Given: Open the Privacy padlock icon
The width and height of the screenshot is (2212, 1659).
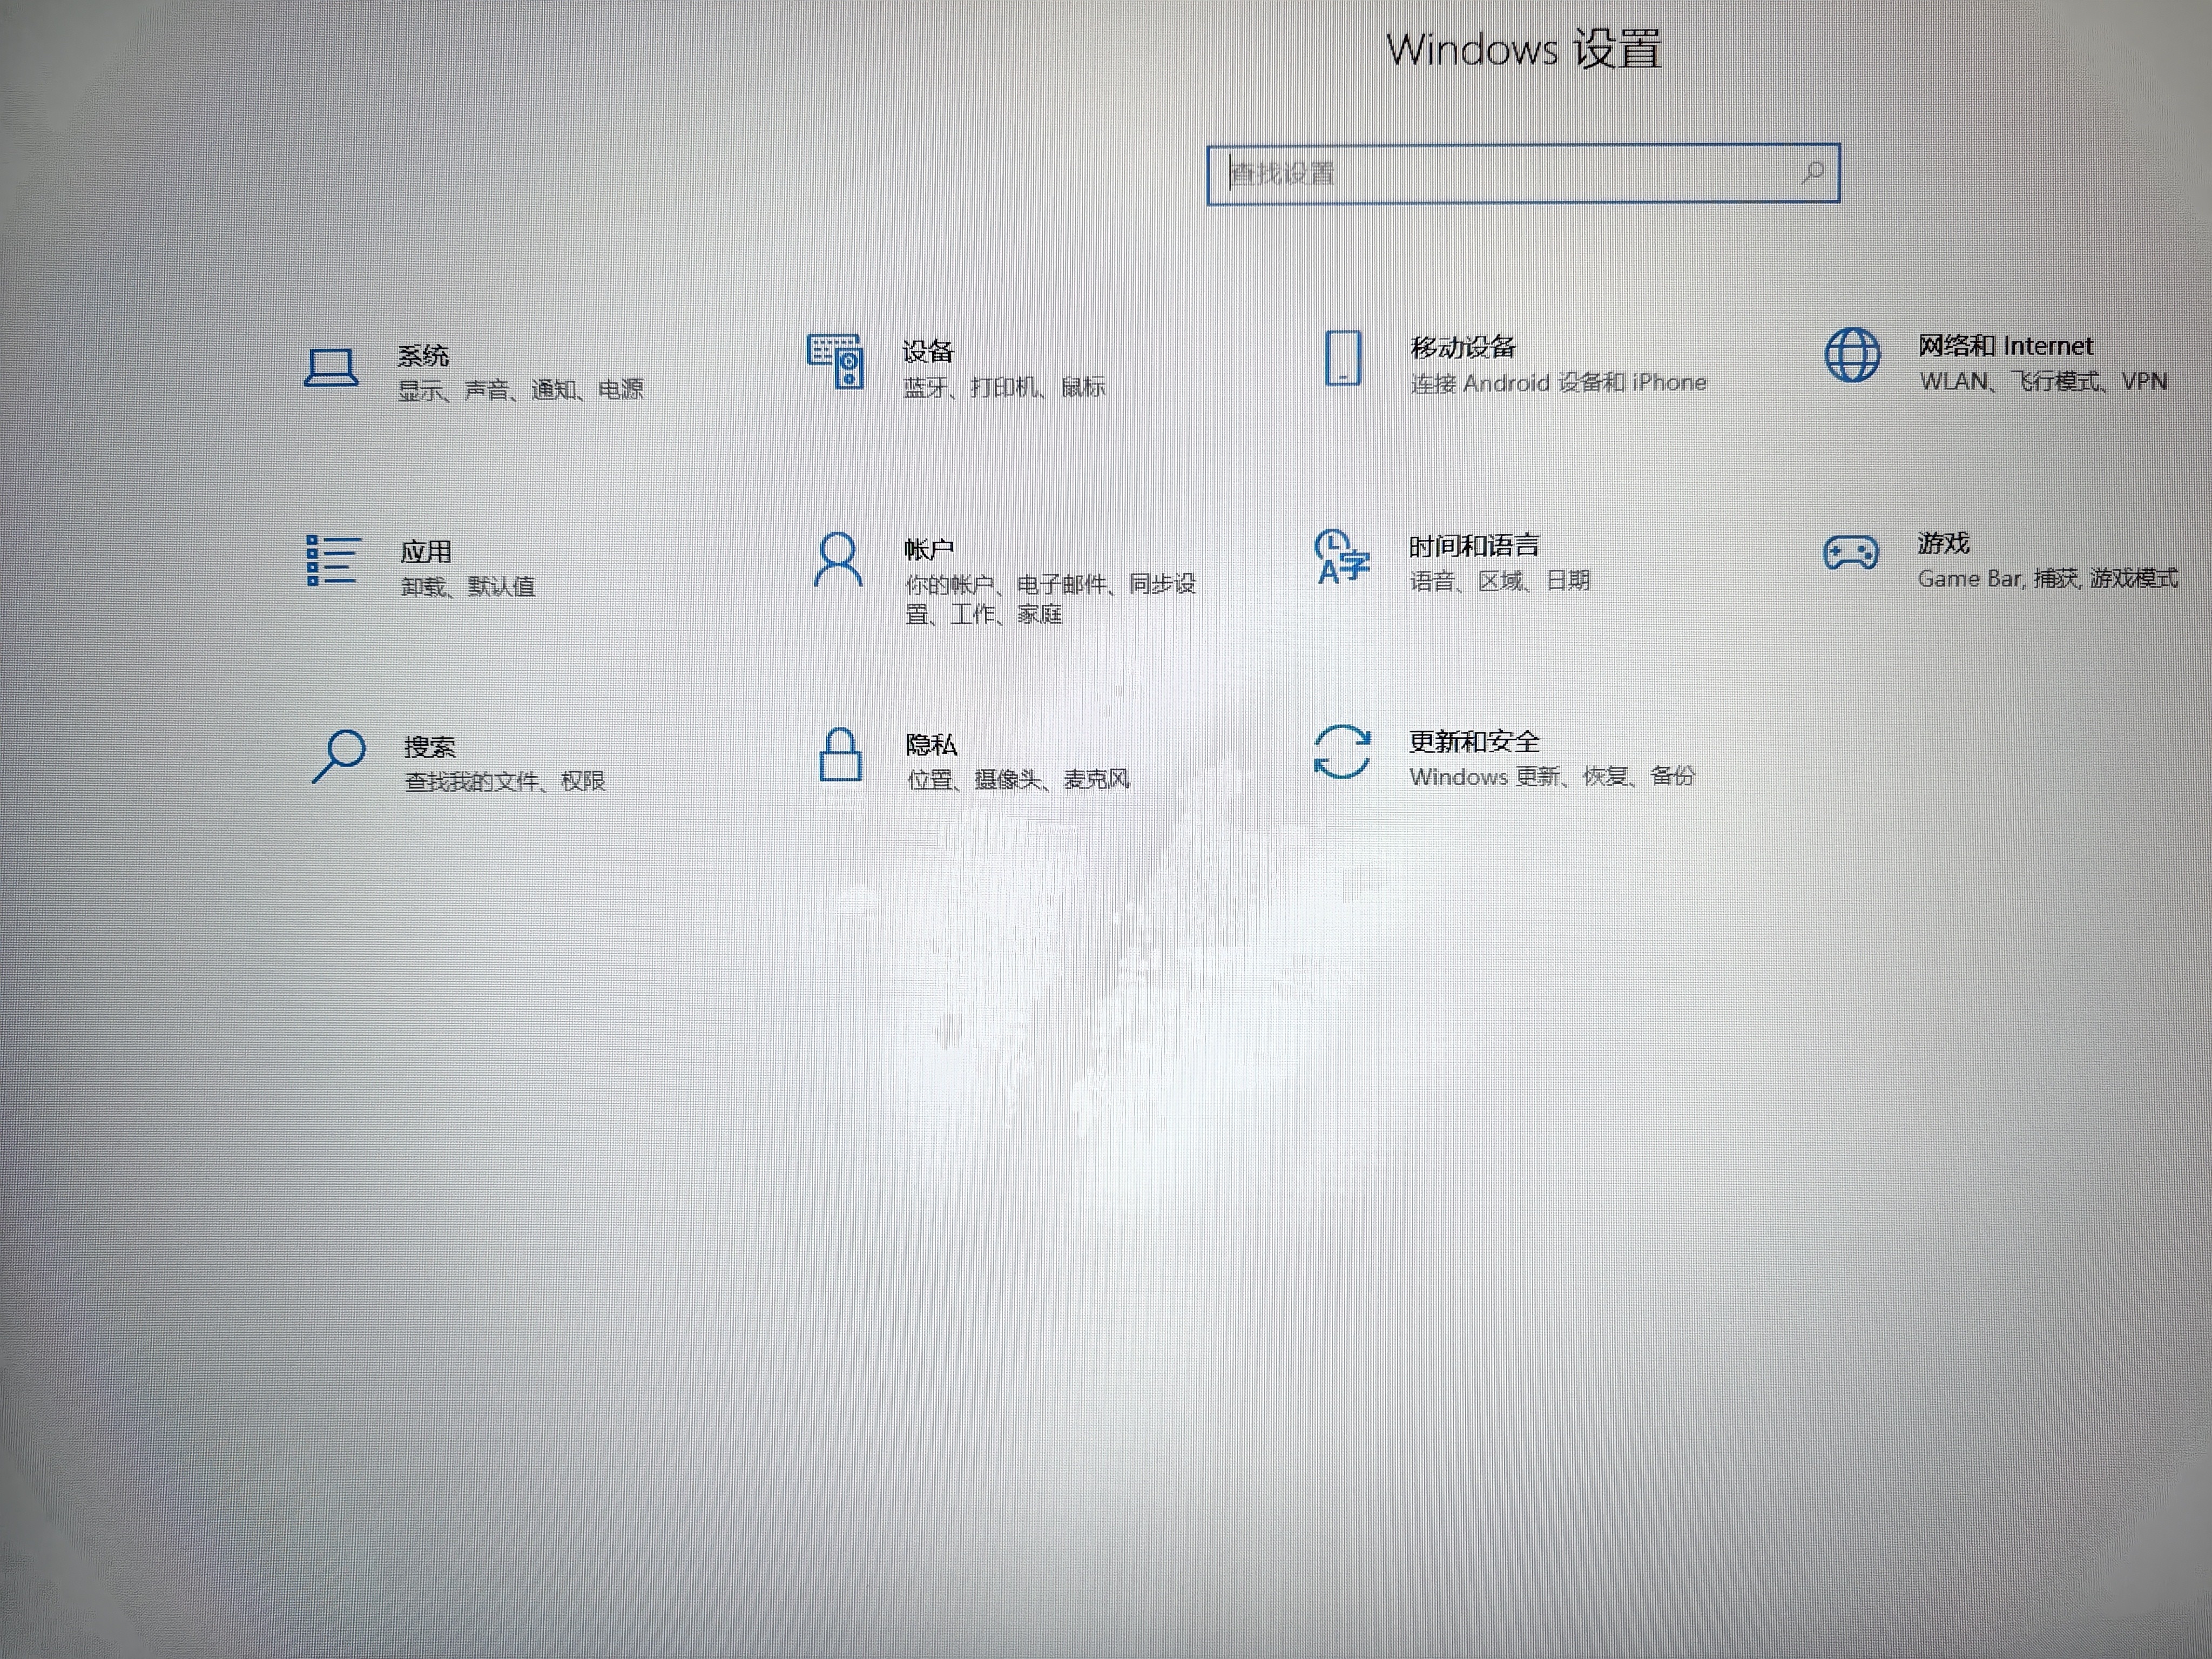Looking at the screenshot, I should [x=840, y=754].
